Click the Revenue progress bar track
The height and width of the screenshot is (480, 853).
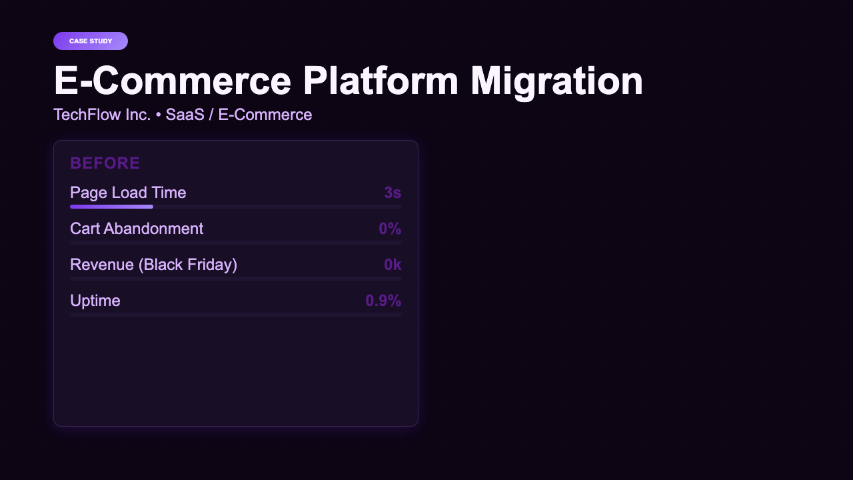(235, 279)
